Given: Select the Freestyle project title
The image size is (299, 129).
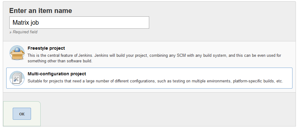Looking at the screenshot, I should click(x=46, y=48).
